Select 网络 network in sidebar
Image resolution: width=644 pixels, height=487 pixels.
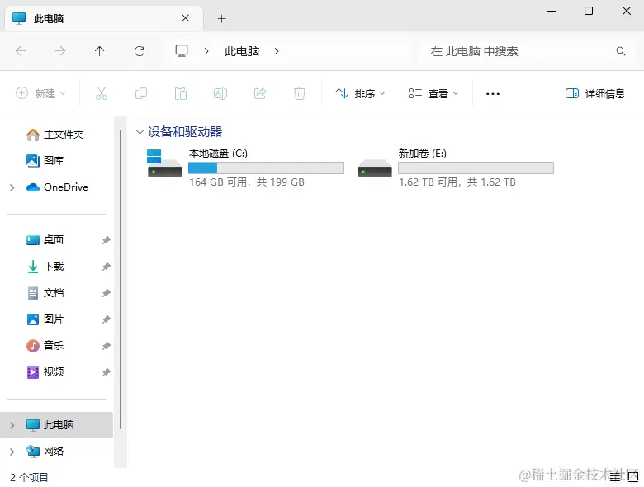(x=45, y=451)
